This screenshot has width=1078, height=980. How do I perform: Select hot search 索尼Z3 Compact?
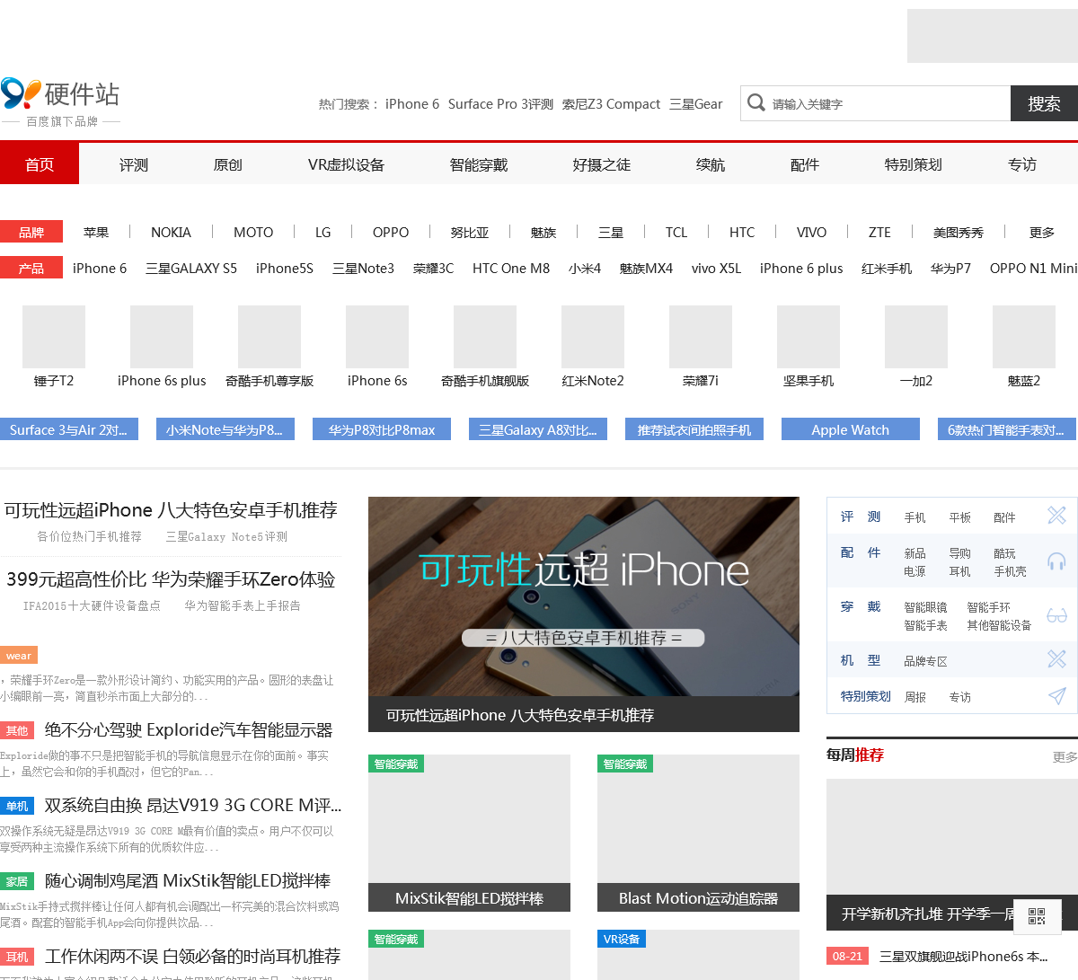coord(611,104)
